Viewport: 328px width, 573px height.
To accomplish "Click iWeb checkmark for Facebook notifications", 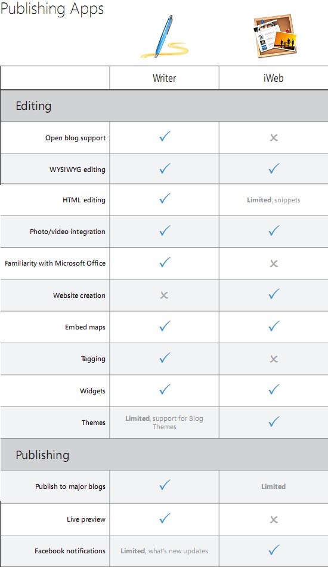I will (x=274, y=550).
